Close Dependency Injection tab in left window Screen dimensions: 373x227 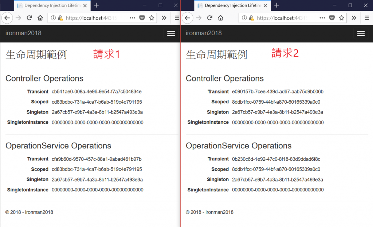pos(85,5)
